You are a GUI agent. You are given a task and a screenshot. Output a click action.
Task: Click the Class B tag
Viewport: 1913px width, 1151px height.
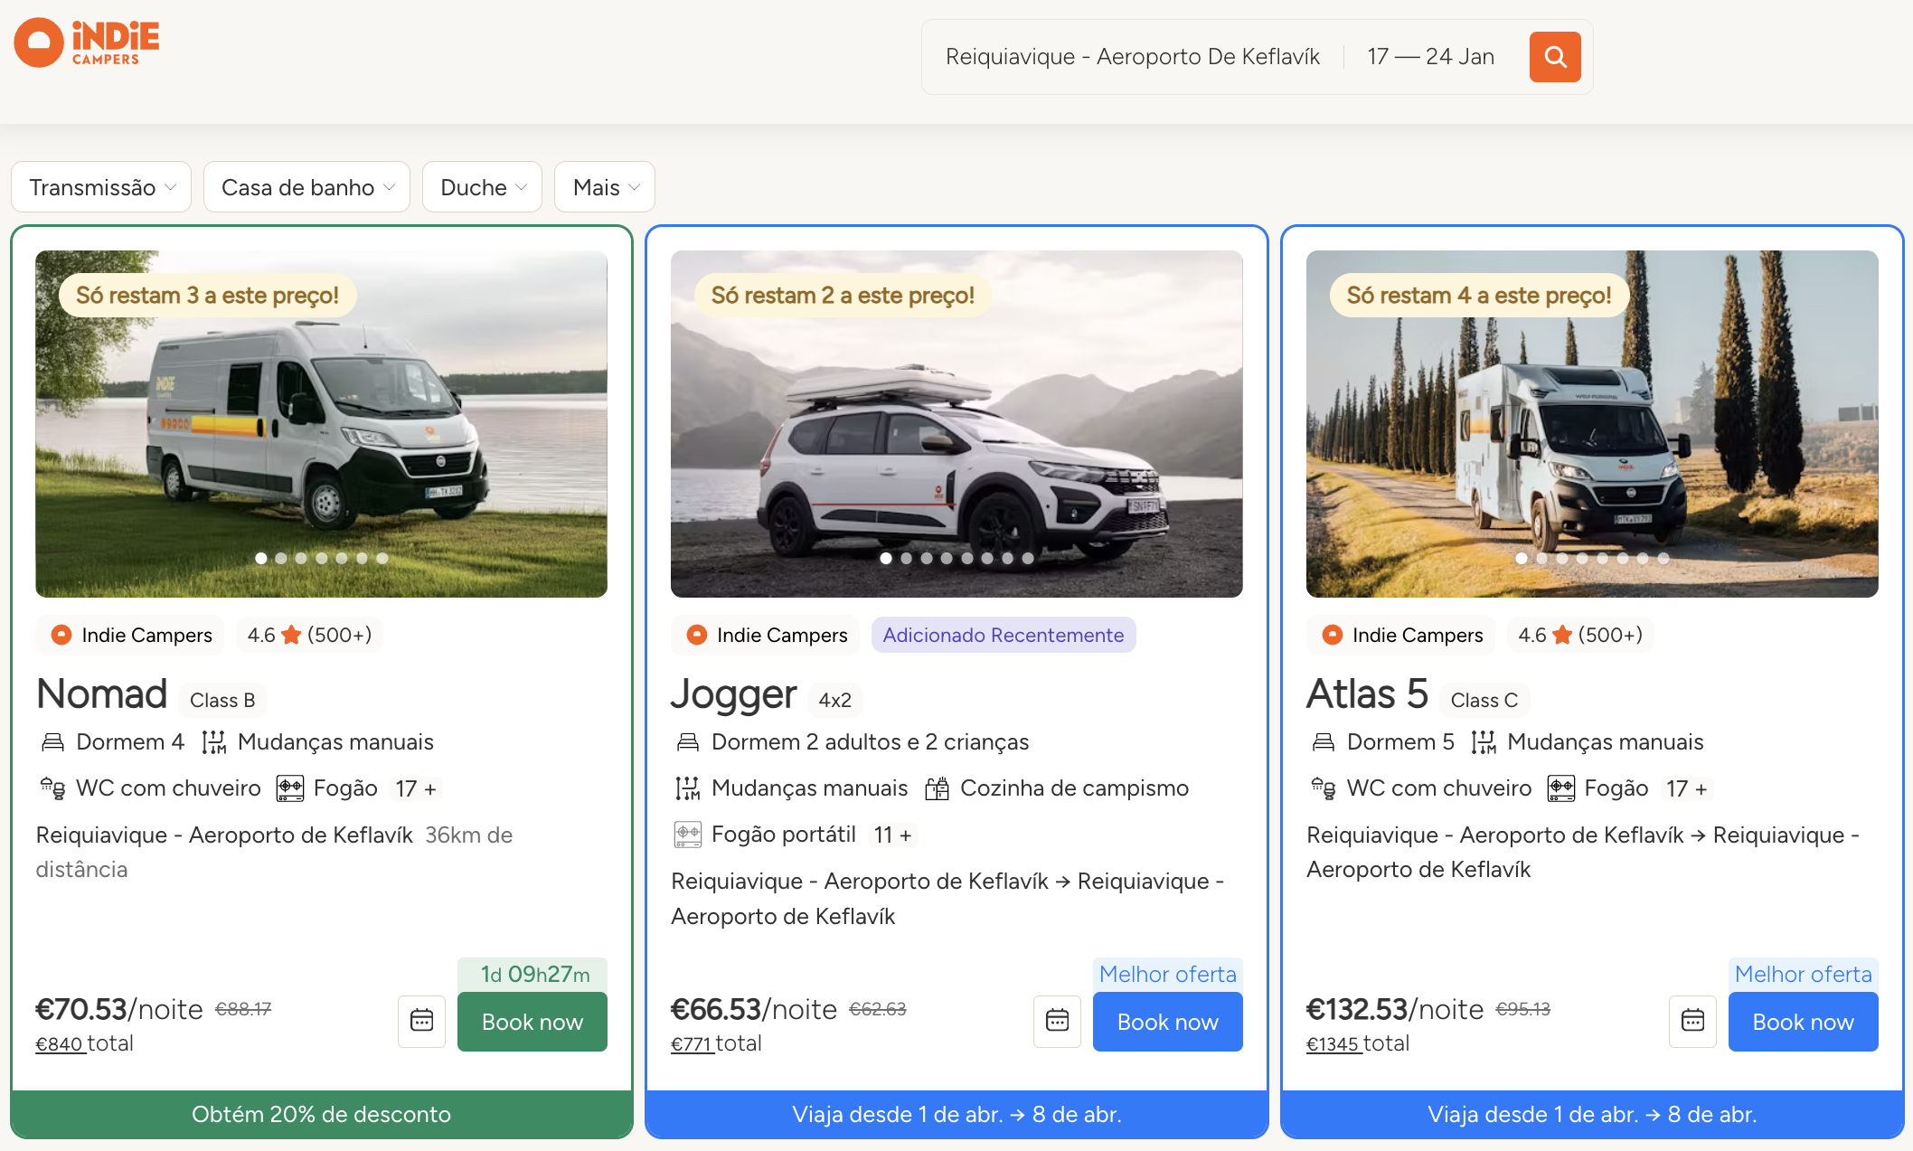point(222,700)
